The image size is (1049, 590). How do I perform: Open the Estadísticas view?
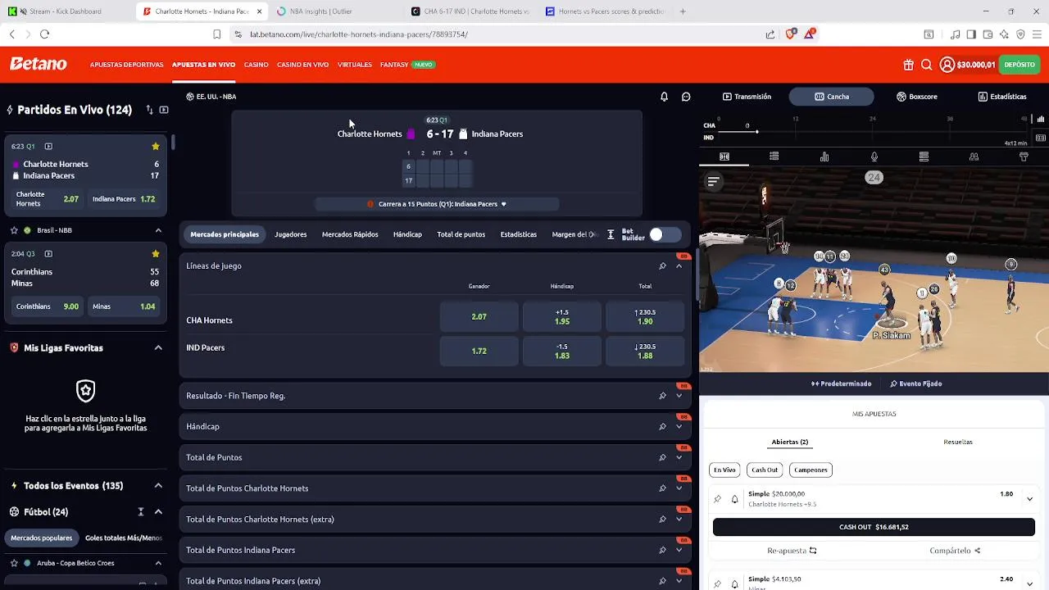click(x=1002, y=97)
